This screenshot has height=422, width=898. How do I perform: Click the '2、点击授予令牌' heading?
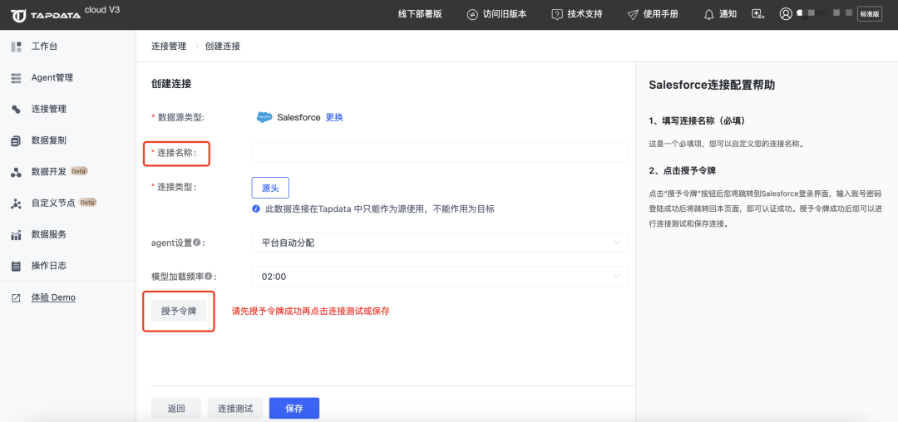(x=683, y=171)
